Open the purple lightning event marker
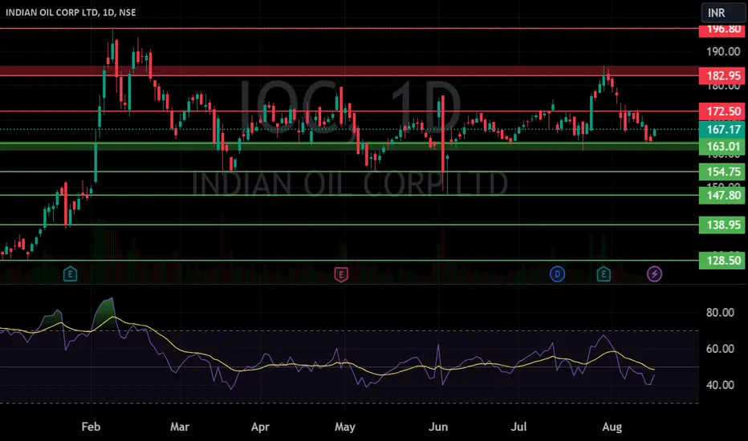This screenshot has width=748, height=441. [x=655, y=274]
